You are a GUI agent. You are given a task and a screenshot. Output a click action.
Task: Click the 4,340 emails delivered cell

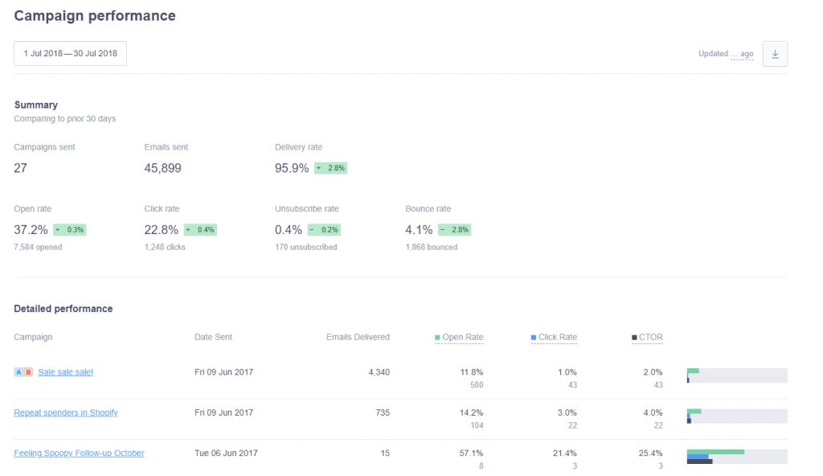pyautogui.click(x=379, y=372)
